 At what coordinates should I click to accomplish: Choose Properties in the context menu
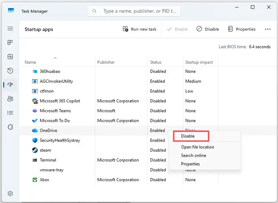(x=190, y=164)
